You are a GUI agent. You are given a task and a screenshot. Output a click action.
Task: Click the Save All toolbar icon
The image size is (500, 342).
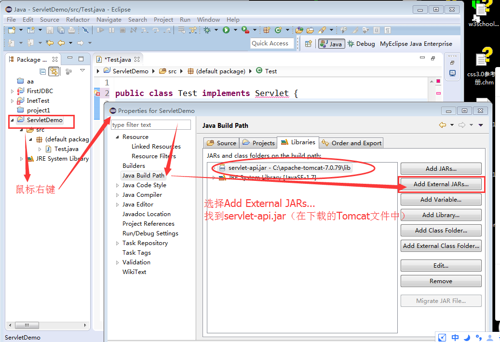tap(61, 30)
